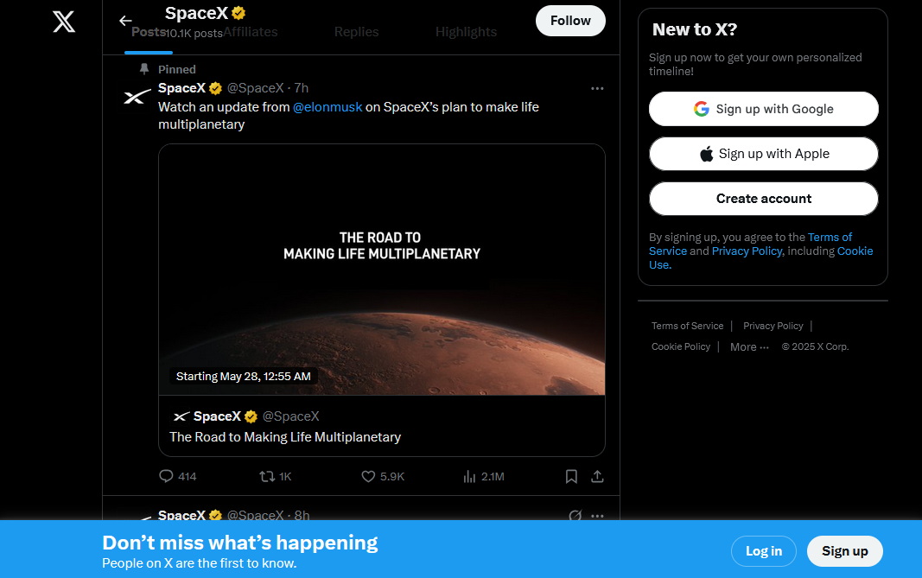This screenshot has width=922, height=578.
Task: Click the small SpaceX logo inside the broadcast card
Action: [181, 416]
